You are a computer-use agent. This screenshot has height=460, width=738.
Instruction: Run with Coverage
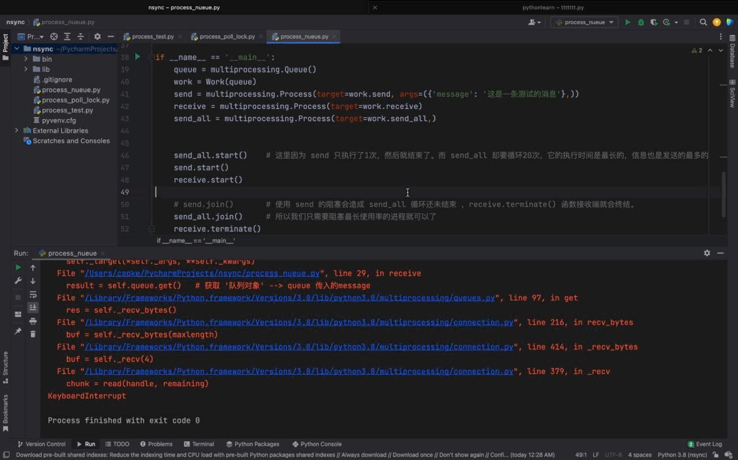pyautogui.click(x=654, y=21)
